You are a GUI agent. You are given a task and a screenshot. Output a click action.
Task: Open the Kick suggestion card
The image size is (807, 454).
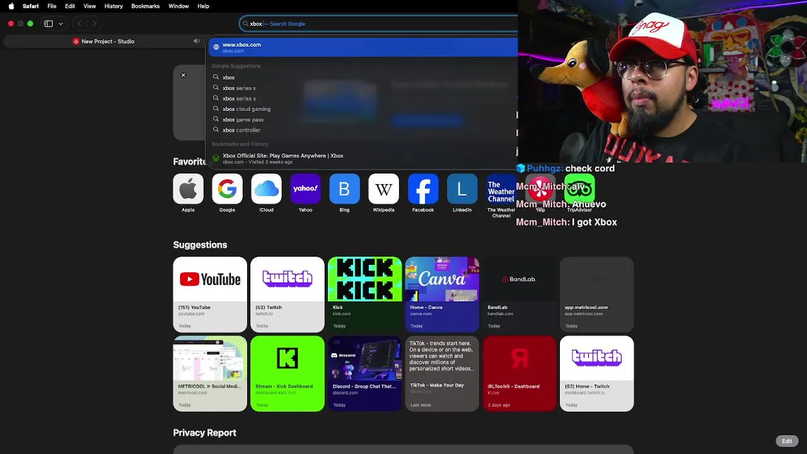point(364,294)
